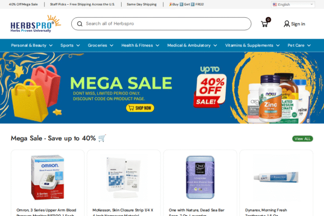The image size is (324, 216).
Task: Click the yellow SHOP NOW button
Action: (x=140, y=108)
